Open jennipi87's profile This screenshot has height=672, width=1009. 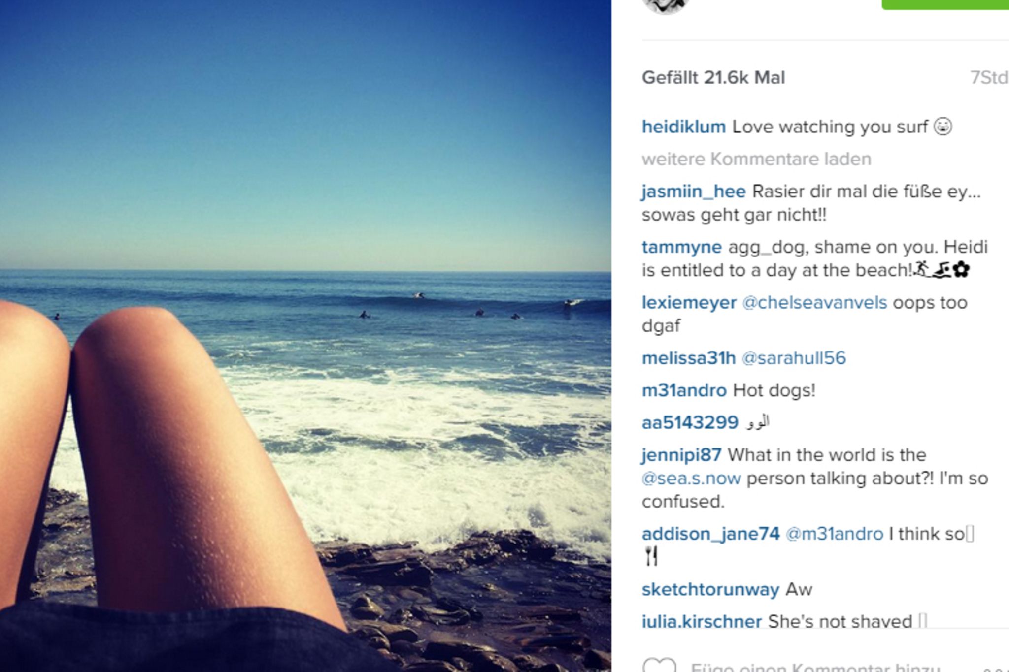tap(681, 455)
